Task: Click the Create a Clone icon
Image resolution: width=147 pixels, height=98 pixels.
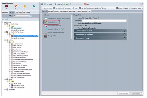Action: (x=46, y=22)
